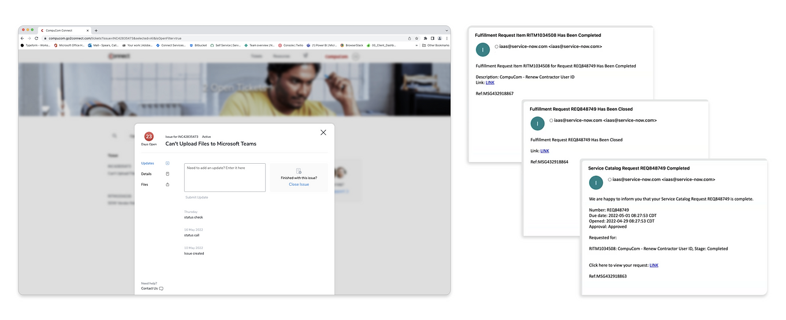Click the 23 Days Open red badge
The width and height of the screenshot is (786, 320).
[149, 137]
